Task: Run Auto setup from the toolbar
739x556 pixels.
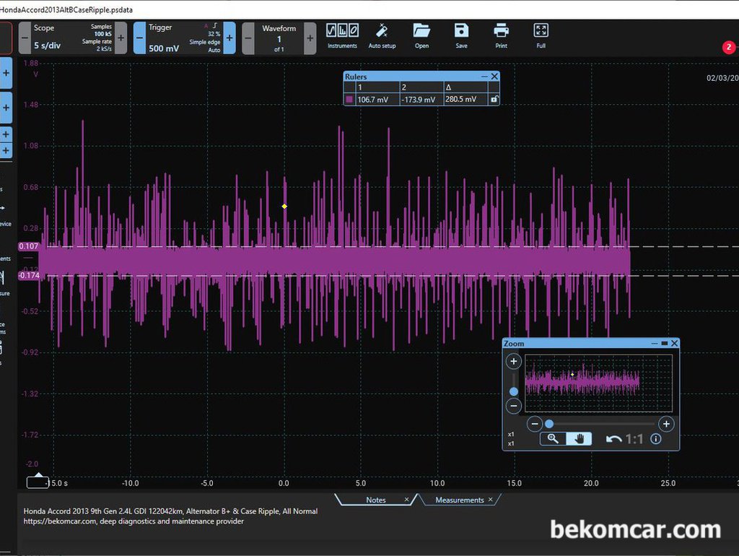Action: tap(382, 36)
